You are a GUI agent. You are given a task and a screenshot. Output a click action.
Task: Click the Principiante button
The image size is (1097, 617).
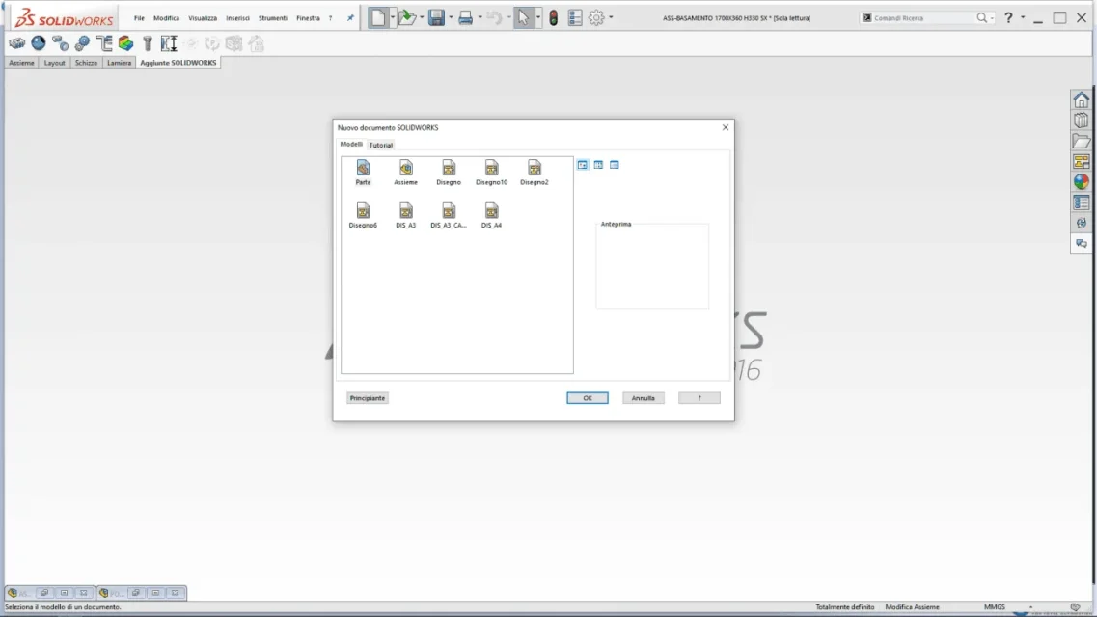point(368,398)
